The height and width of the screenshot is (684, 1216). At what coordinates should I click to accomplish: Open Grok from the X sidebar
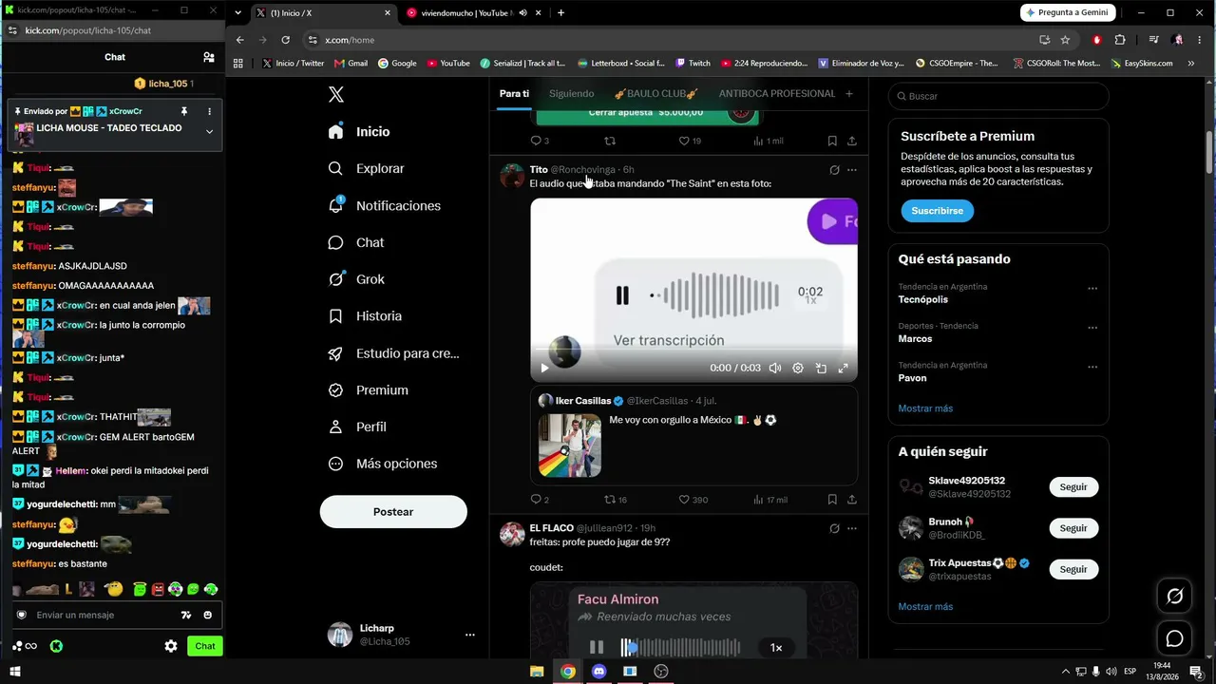coord(356,279)
